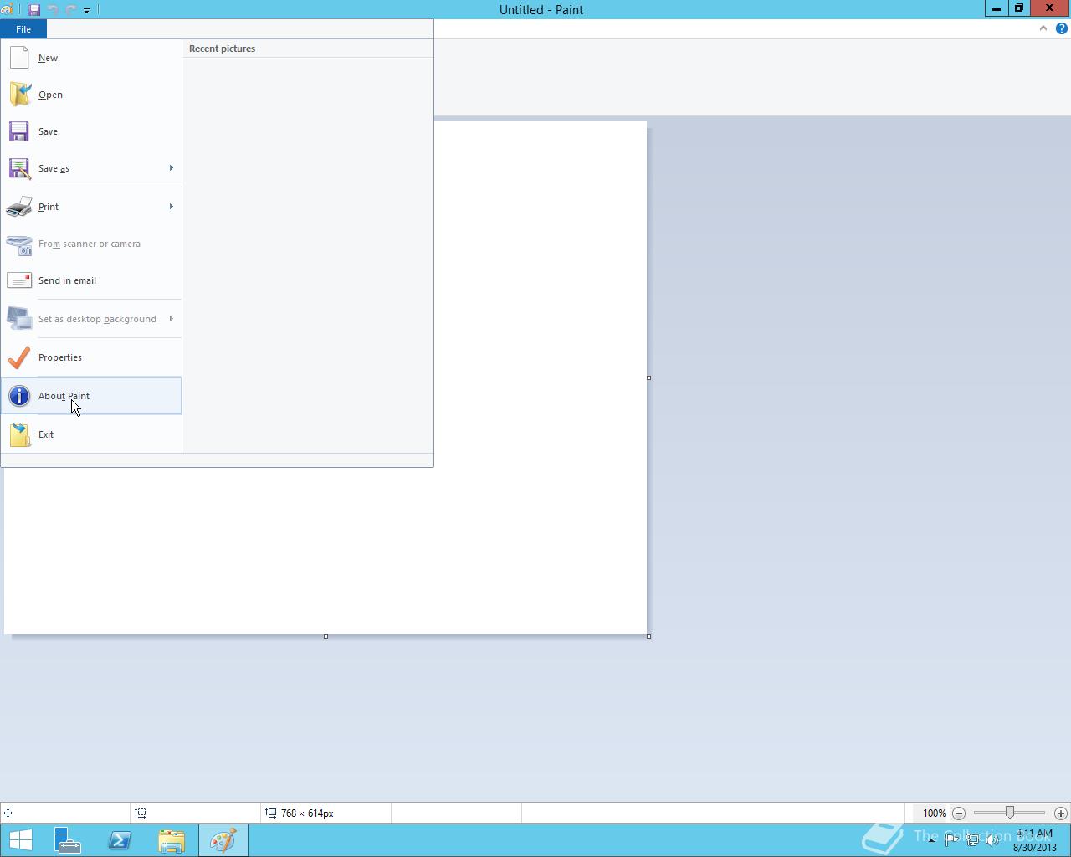This screenshot has height=857, width=1071.
Task: Choose Exit from the File menu
Action: pos(91,434)
